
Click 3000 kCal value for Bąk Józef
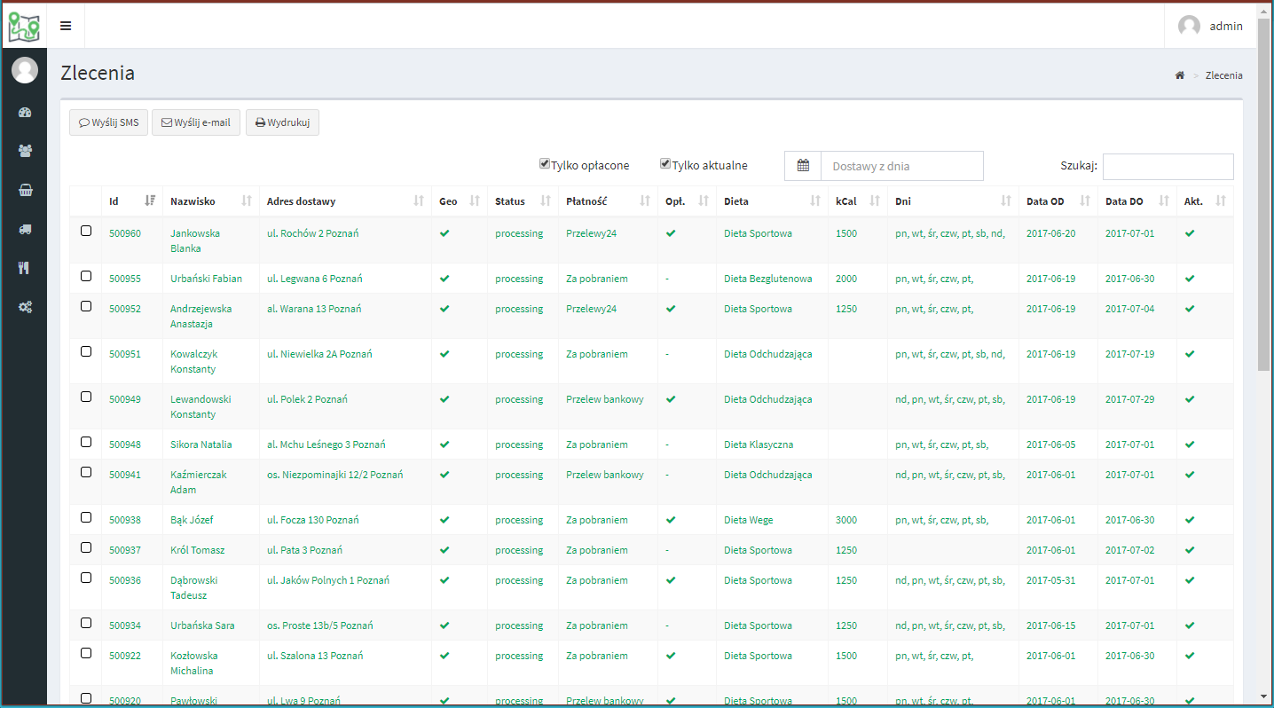(846, 520)
